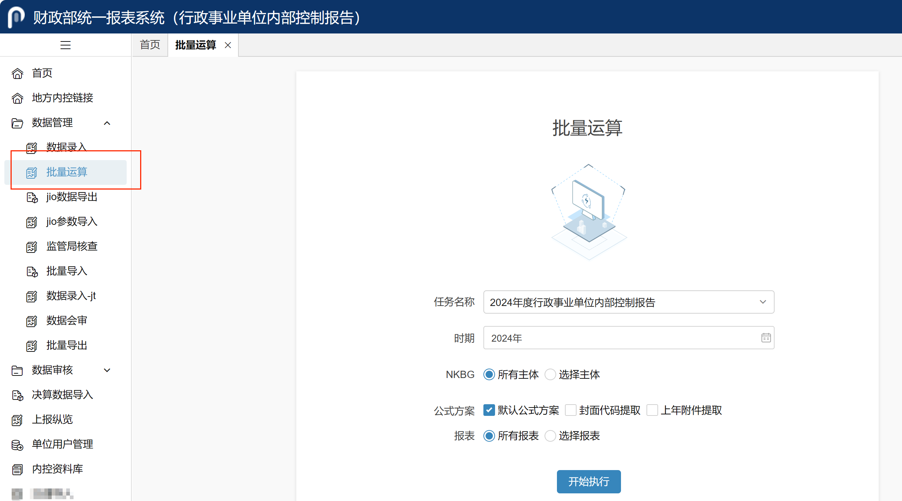
Task: Click the hamburger menu collapse icon
Action: click(66, 45)
